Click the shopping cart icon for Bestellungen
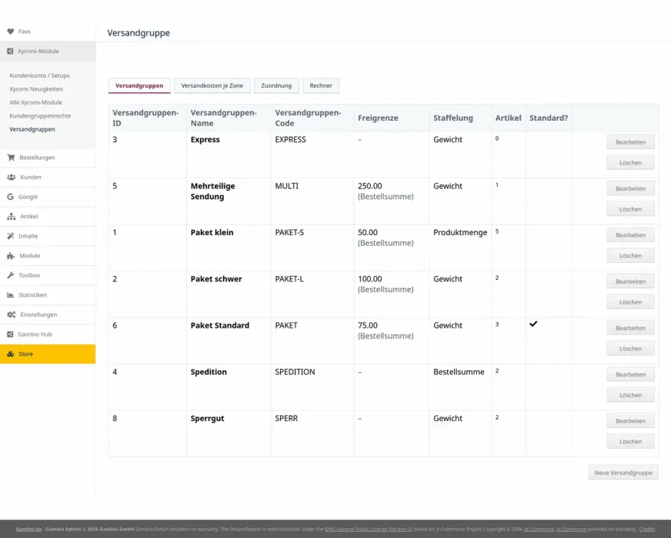 coord(11,158)
